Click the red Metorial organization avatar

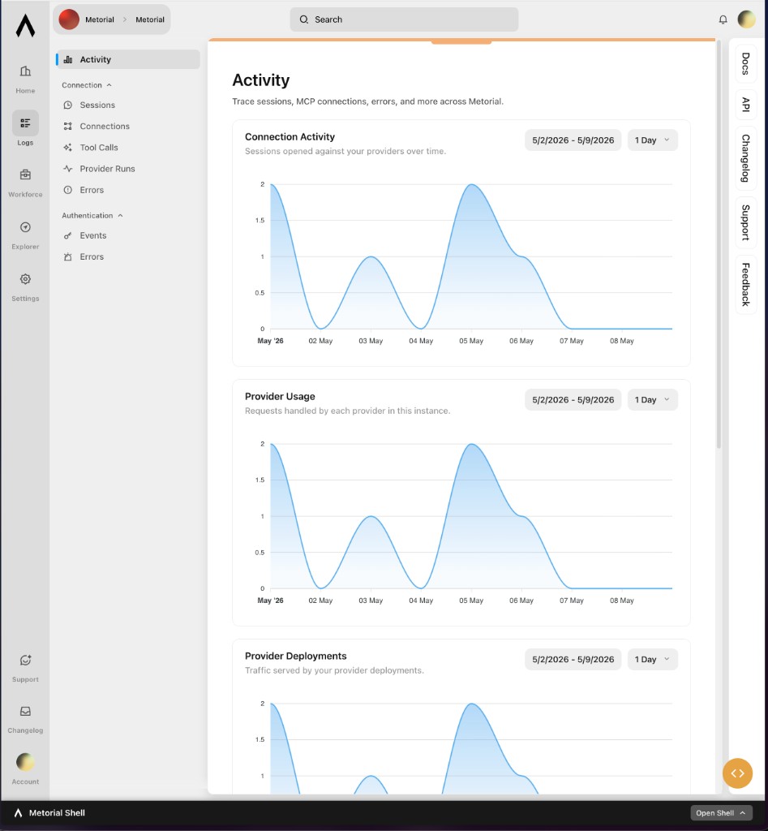[69, 19]
